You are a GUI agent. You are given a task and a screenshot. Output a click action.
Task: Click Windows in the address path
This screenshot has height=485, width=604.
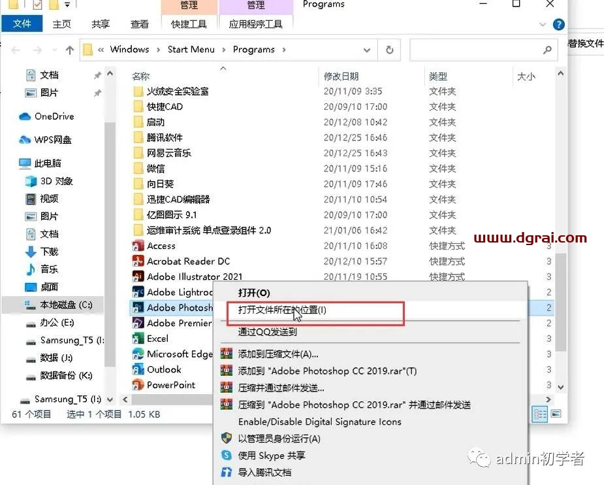point(129,49)
